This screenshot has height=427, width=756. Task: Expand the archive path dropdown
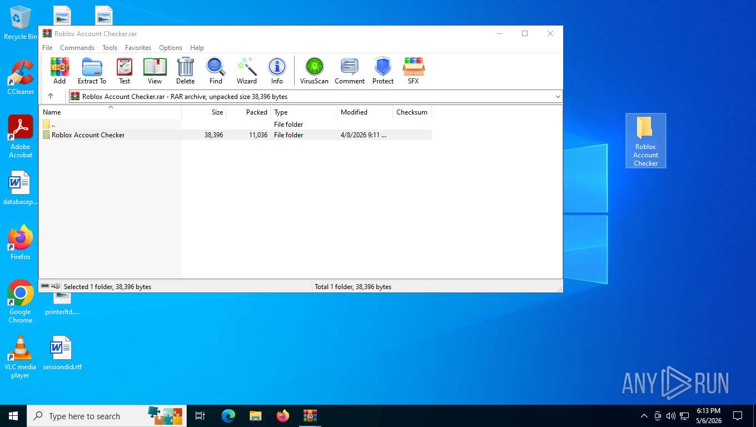coord(558,97)
